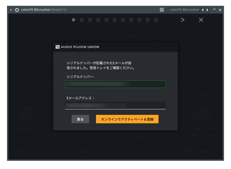
Task: Focus the Eメールアドレス input field
Action: 115,105
